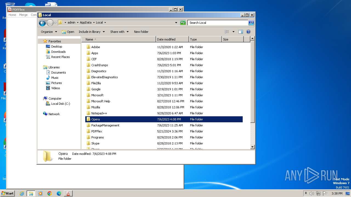Viewport: 351px width, 197px height.
Task: Select the Skype folder
Action: 95,143
